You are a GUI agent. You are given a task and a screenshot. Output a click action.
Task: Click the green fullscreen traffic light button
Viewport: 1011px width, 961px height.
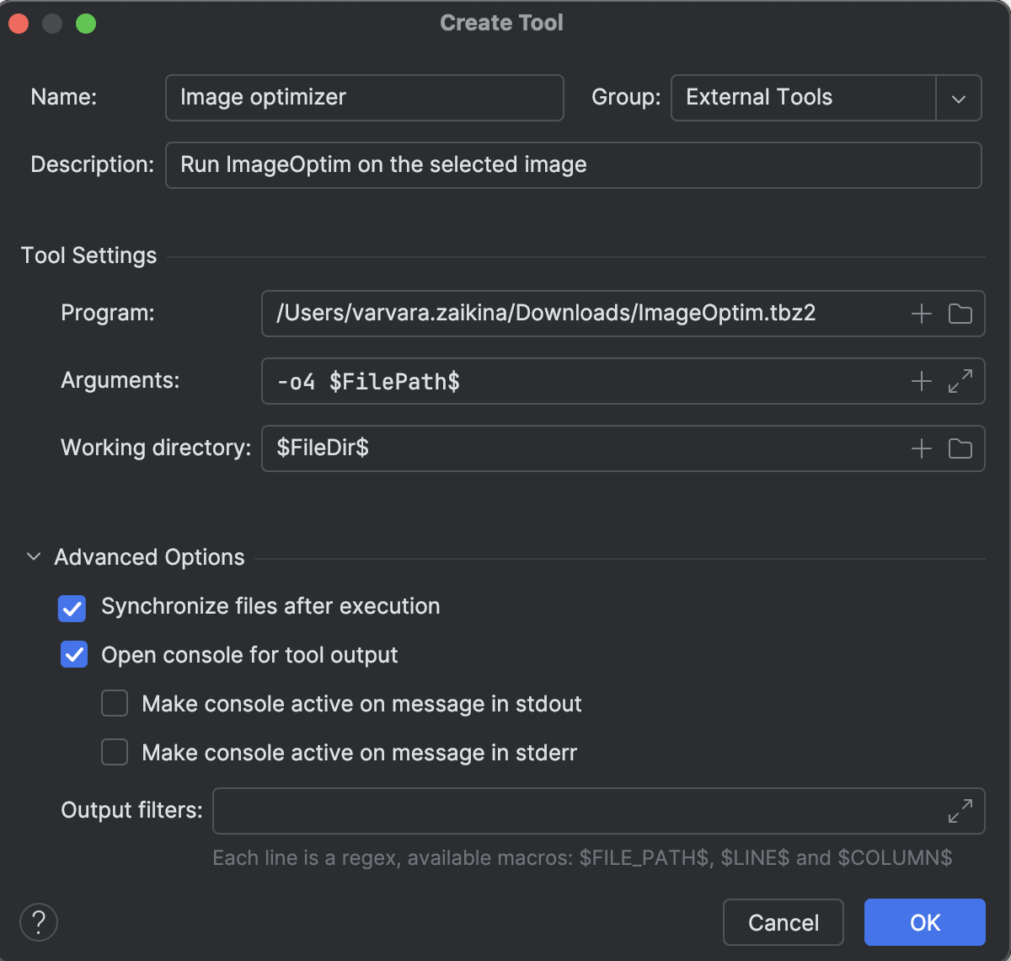click(84, 23)
